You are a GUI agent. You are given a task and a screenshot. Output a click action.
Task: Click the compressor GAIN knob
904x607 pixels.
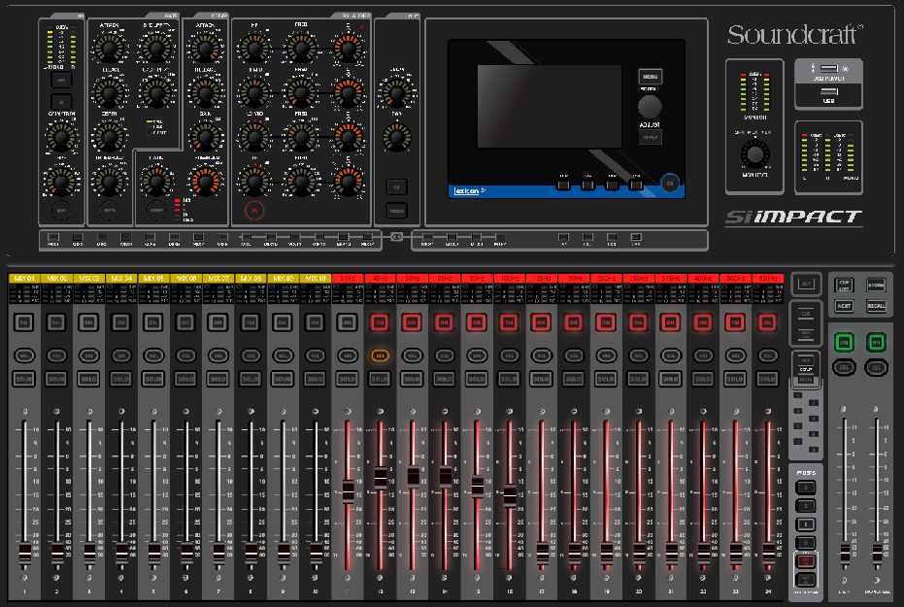click(x=205, y=137)
